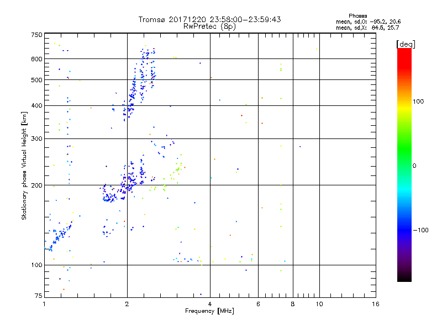Click the x-axis label '4'
Image resolution: width=442 pixels, height=331 pixels.
[x=210, y=304]
